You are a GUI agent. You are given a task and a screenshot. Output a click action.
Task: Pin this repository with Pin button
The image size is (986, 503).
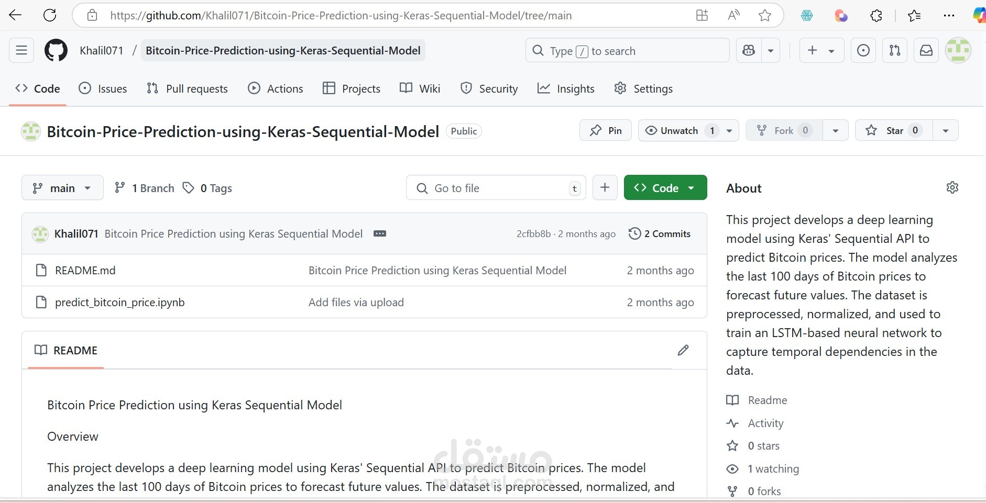(x=606, y=130)
